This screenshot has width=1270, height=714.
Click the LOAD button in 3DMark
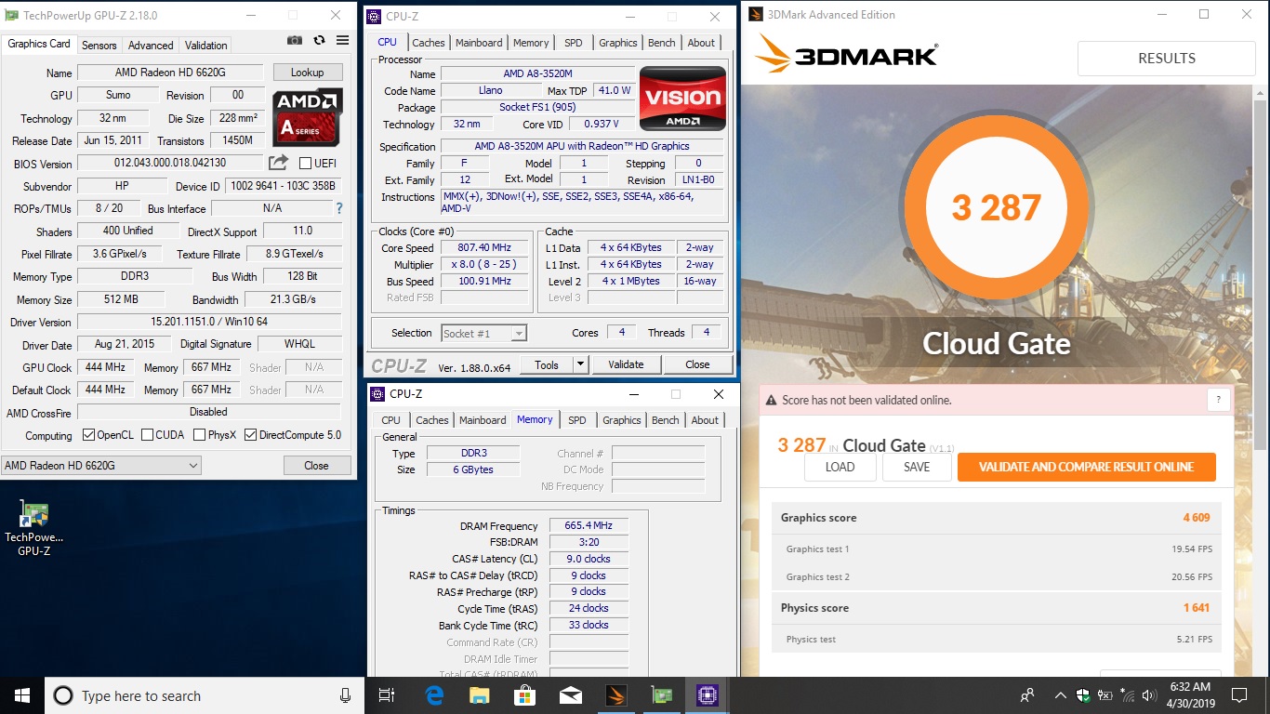[840, 467]
